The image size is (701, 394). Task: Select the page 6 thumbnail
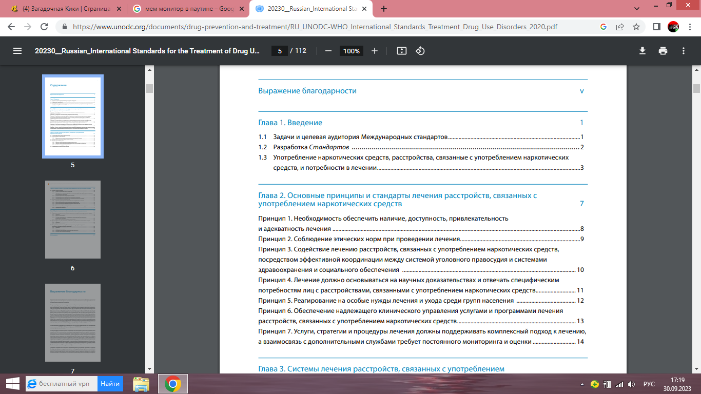click(x=73, y=220)
